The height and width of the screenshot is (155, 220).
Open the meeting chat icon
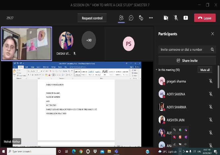coord(131,18)
